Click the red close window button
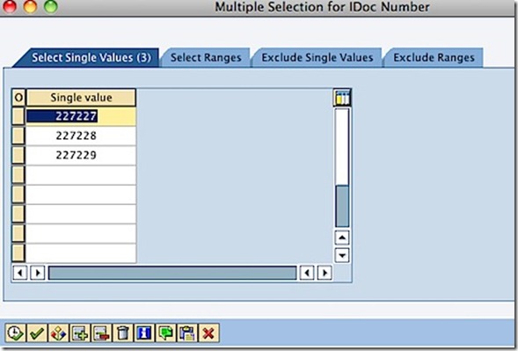The width and height of the screenshot is (518, 351). [x=10, y=6]
